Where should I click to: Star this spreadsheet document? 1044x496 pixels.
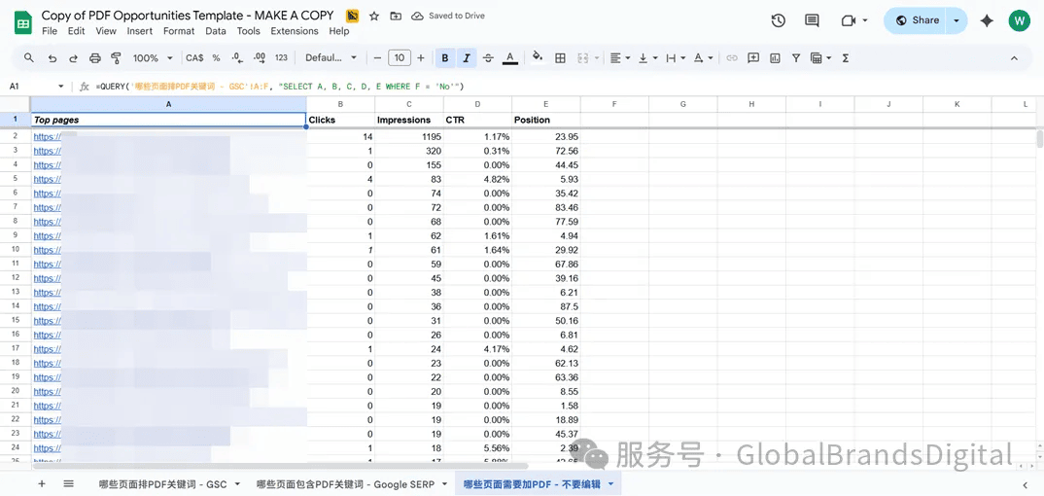point(374,16)
